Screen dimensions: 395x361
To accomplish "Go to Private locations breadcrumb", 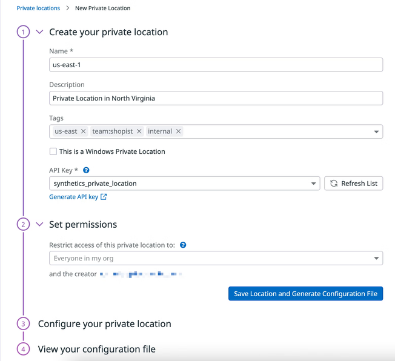I will 38,8.
